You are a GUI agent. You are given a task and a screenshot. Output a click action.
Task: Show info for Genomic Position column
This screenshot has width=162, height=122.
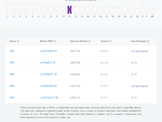pyautogui.click(x=90, y=41)
